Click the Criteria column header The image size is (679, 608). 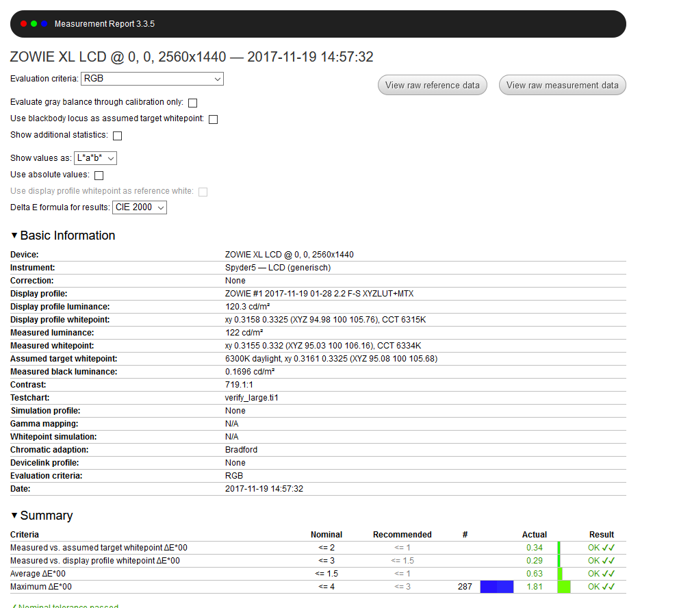[25, 534]
